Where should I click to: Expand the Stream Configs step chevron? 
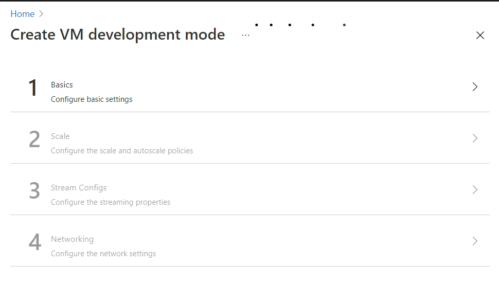pyautogui.click(x=475, y=190)
